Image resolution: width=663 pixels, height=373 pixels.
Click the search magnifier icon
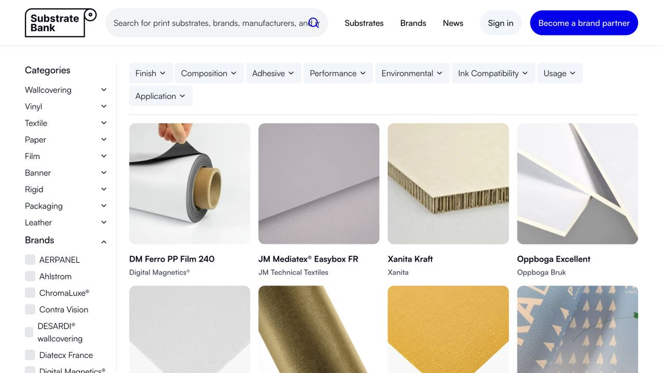(314, 23)
